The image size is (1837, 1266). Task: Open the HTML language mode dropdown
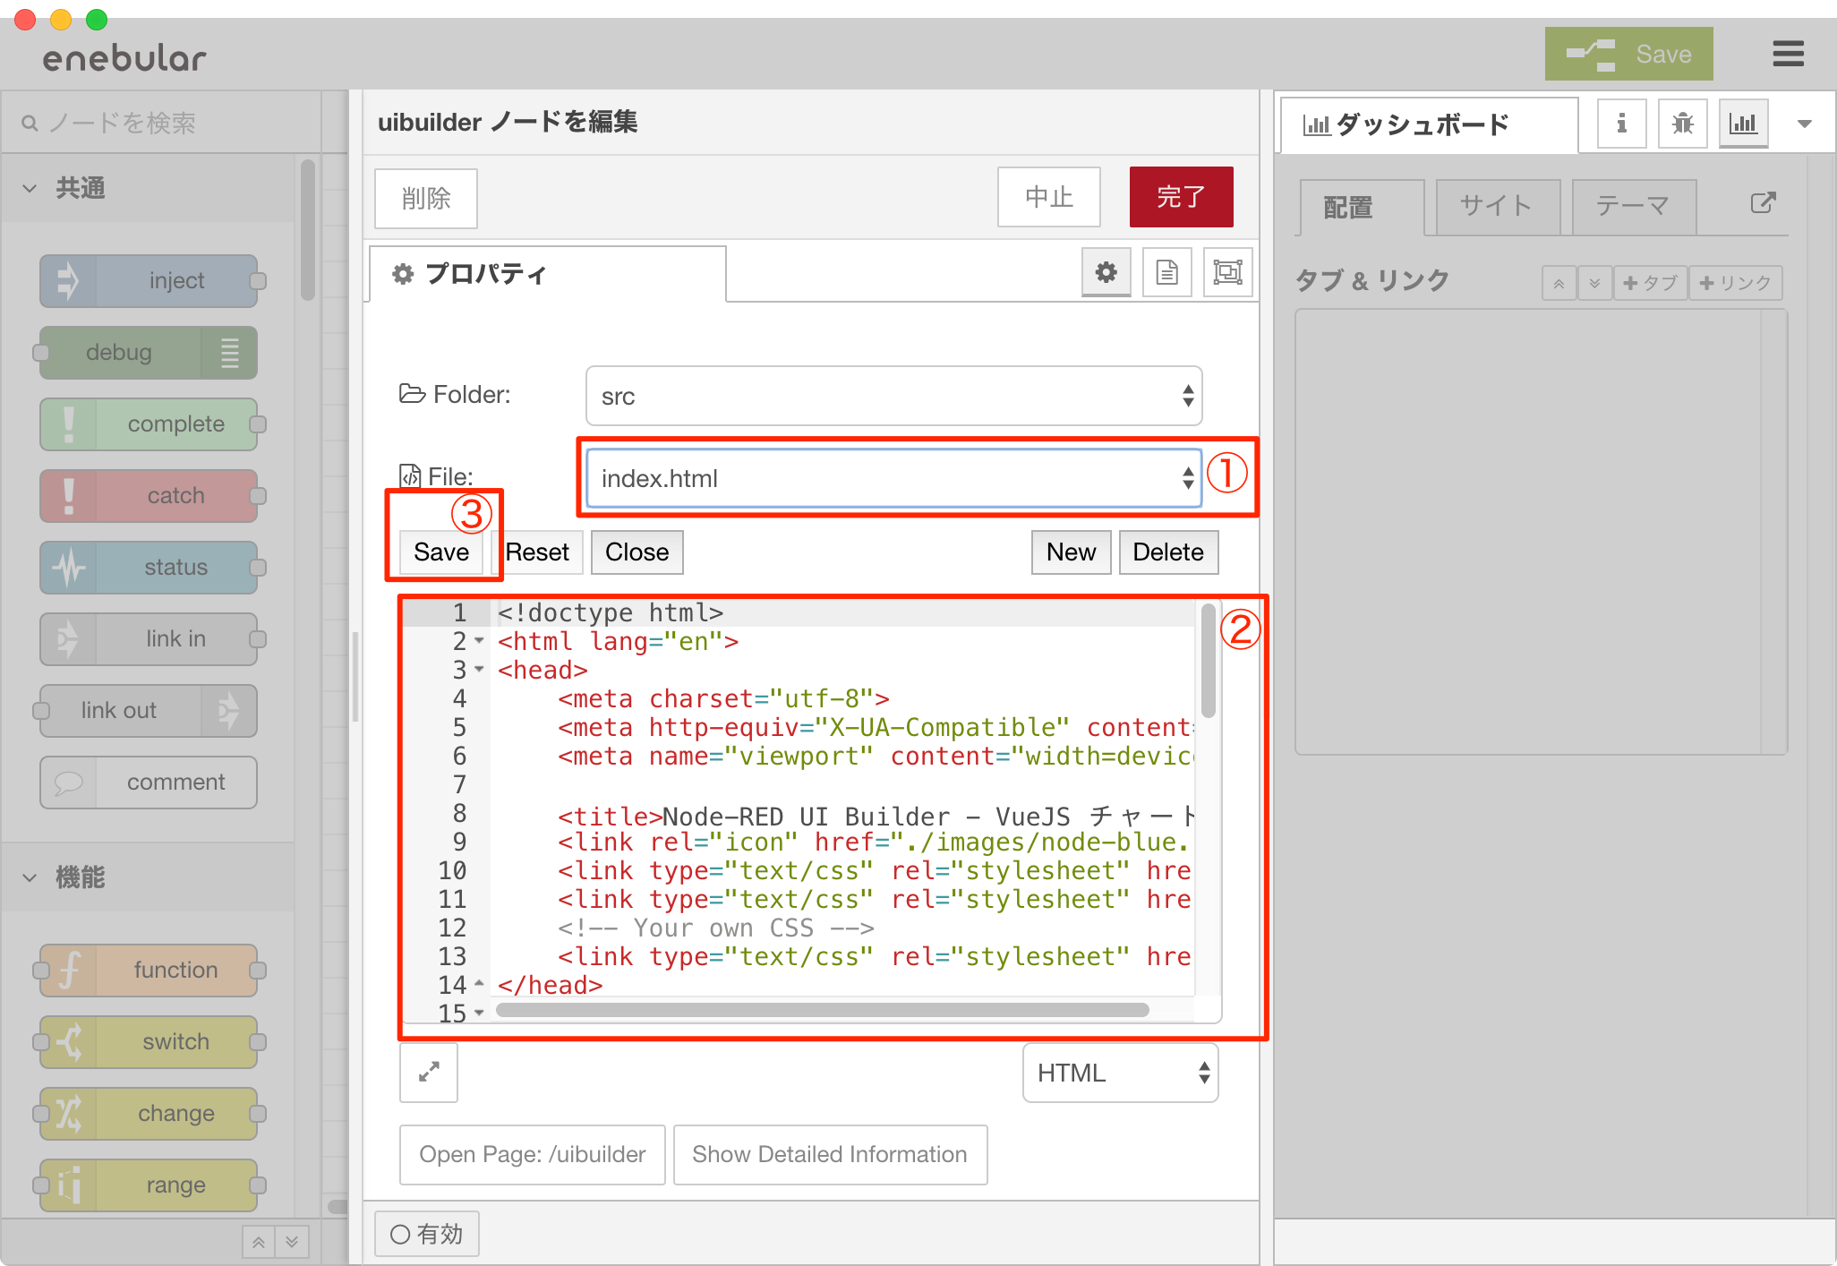tap(1120, 1073)
